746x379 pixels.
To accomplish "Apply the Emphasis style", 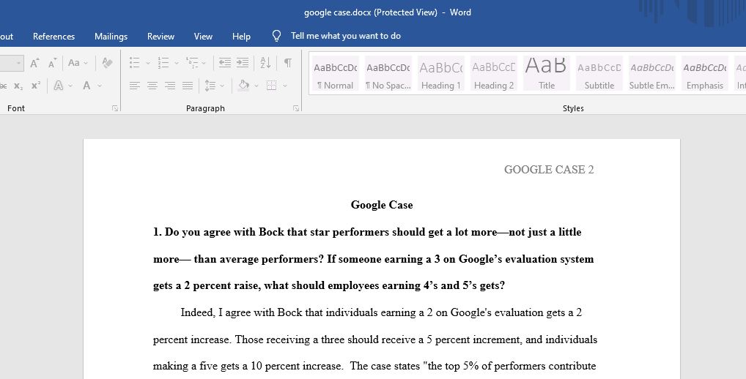I will click(705, 73).
